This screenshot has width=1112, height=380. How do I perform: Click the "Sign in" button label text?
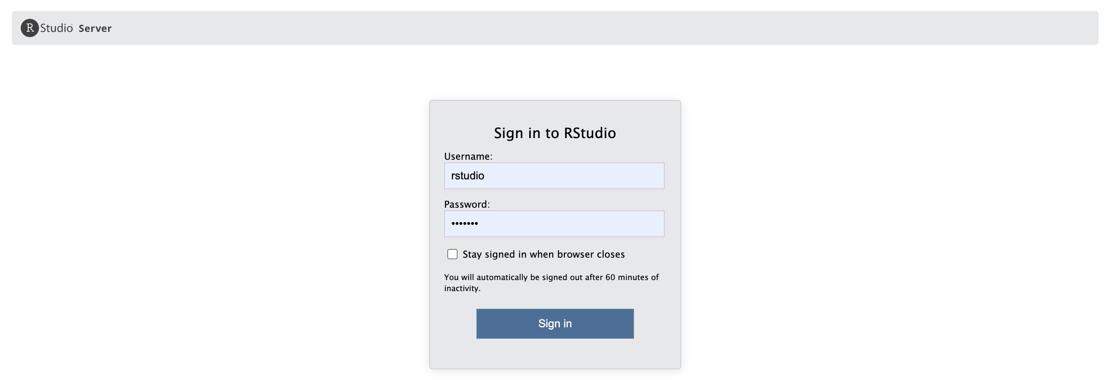pyautogui.click(x=555, y=323)
